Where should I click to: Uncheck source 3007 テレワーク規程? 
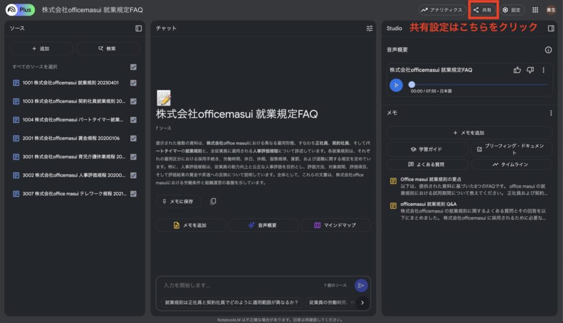tap(133, 194)
